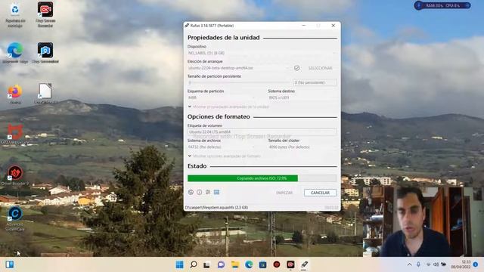This screenshot has width=484, height=272.
Task: Open the Rufus log icon
Action: point(217,192)
